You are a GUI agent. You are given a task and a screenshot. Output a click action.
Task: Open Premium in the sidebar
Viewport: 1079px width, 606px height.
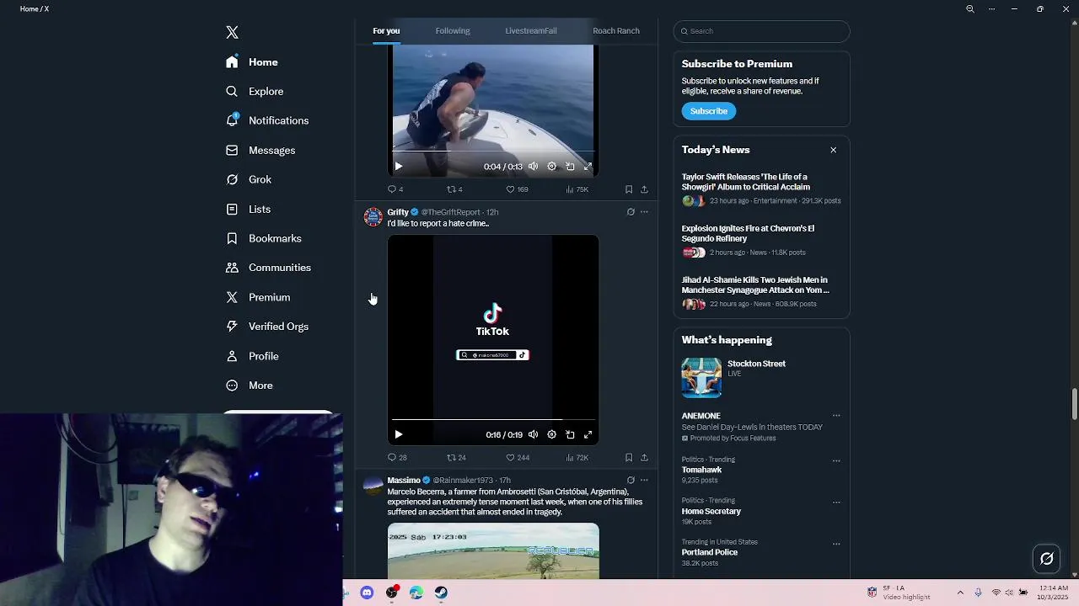258,297
